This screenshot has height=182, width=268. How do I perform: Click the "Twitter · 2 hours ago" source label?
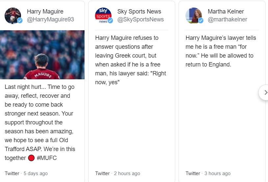point(117,173)
